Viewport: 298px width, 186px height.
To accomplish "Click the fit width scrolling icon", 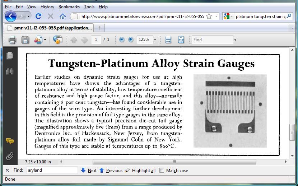I will pyautogui.click(x=168, y=40).
